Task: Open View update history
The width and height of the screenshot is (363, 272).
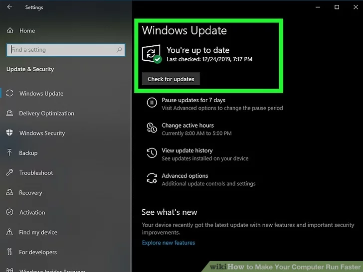Action: [x=187, y=150]
